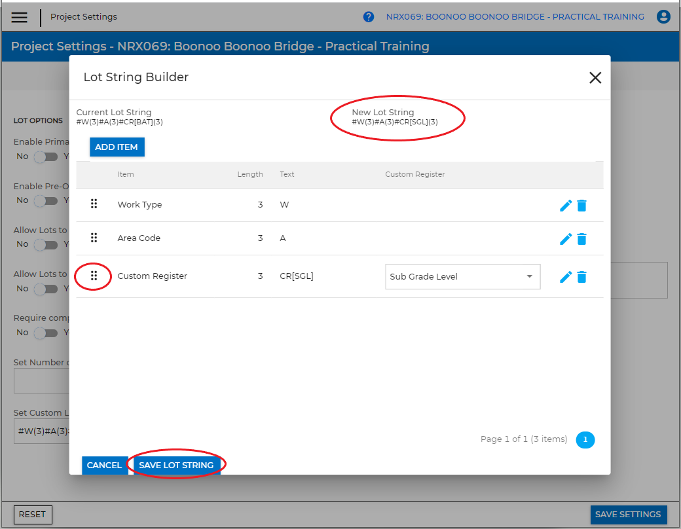681x529 pixels.
Task: Remove the Custom Register row via trash icon
Action: (x=581, y=277)
